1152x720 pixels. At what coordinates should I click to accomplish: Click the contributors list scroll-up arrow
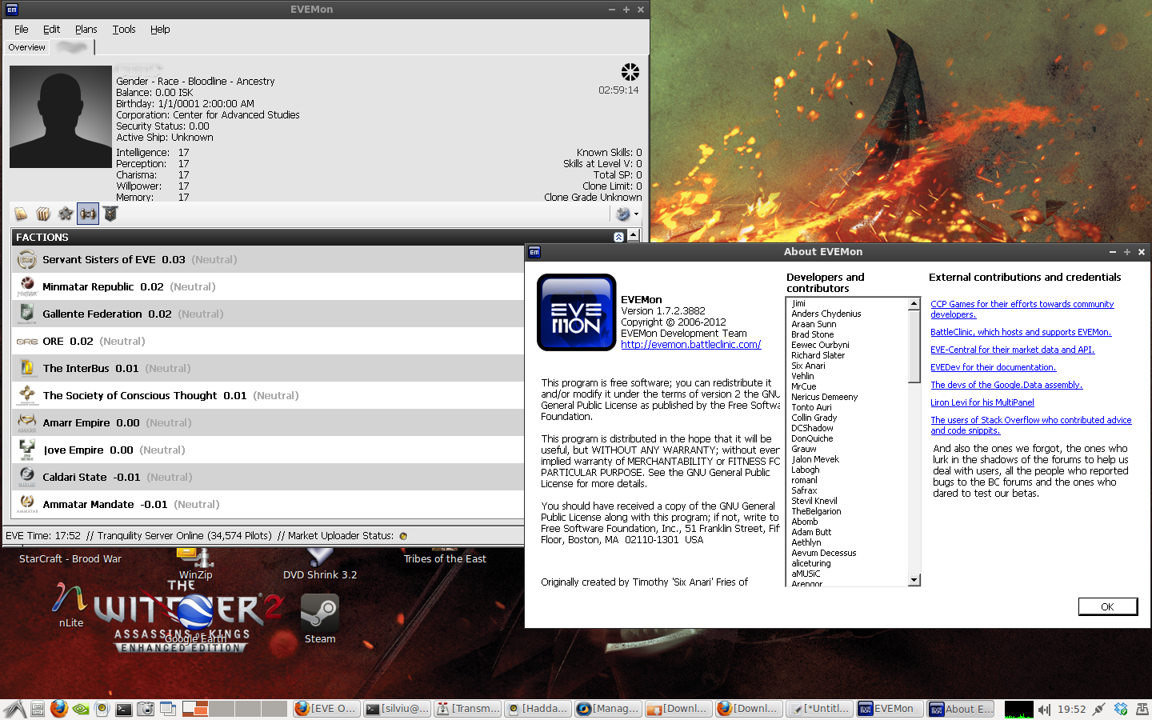coord(914,304)
